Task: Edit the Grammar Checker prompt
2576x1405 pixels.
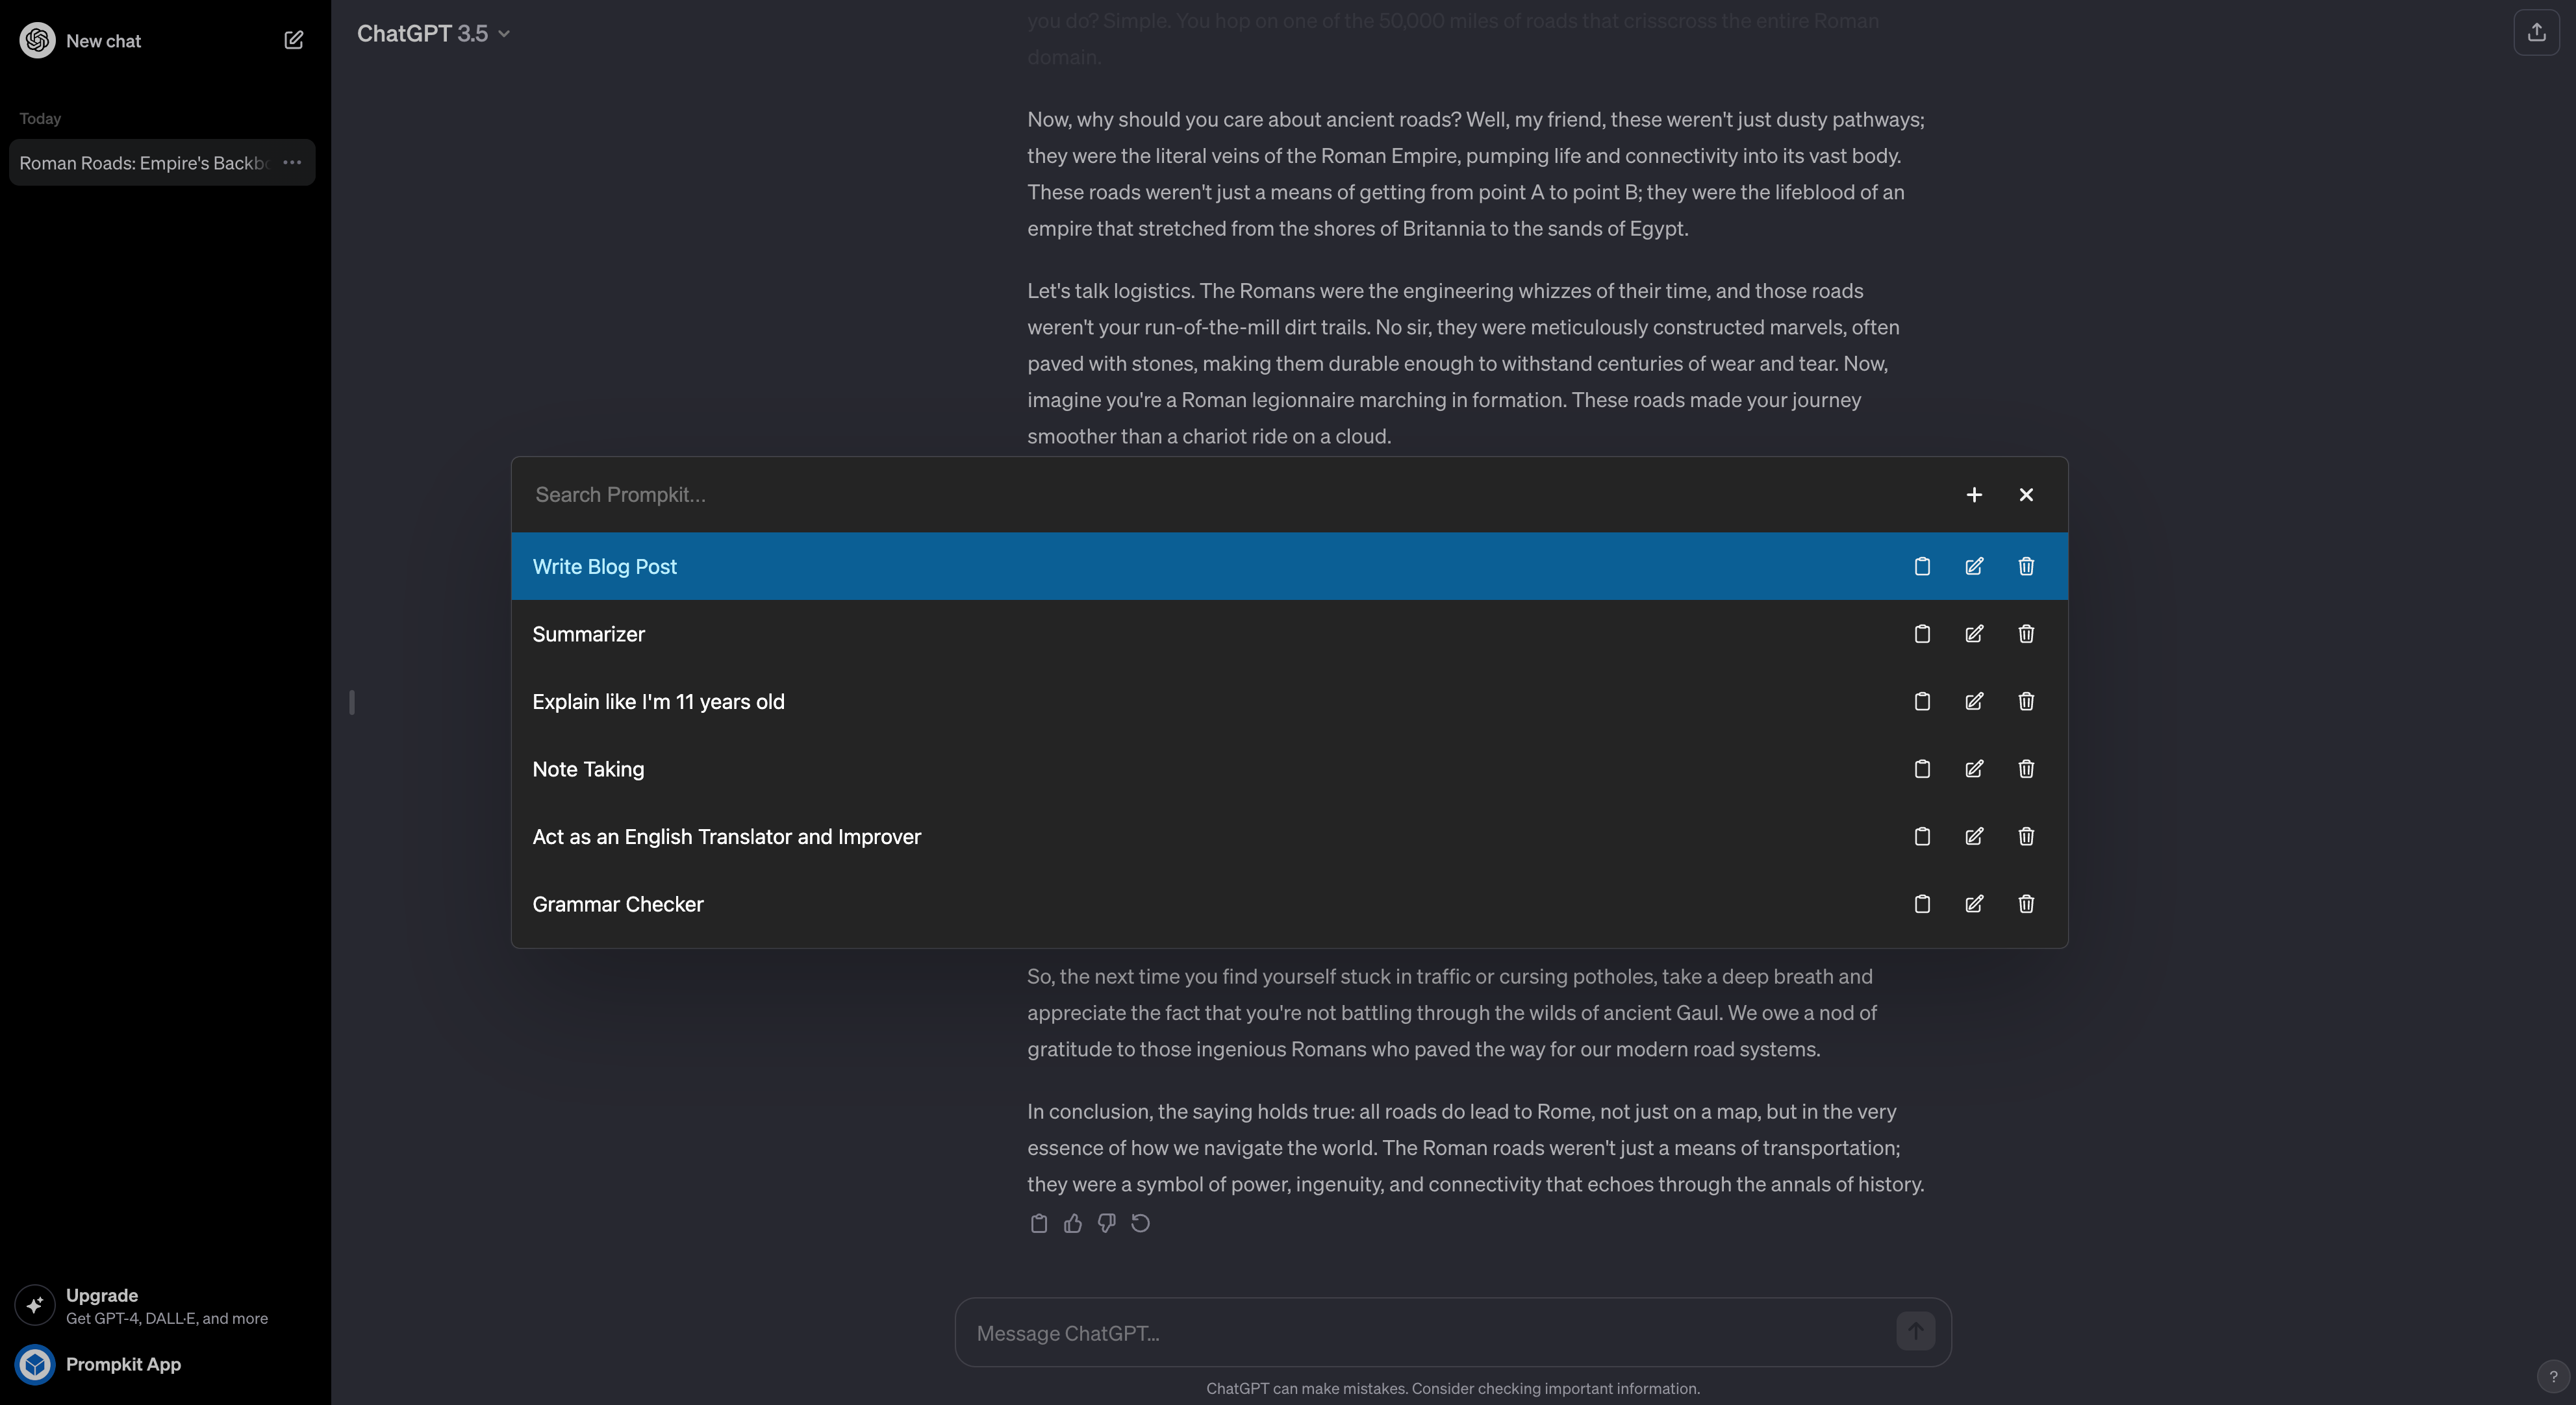Action: tap(1973, 903)
